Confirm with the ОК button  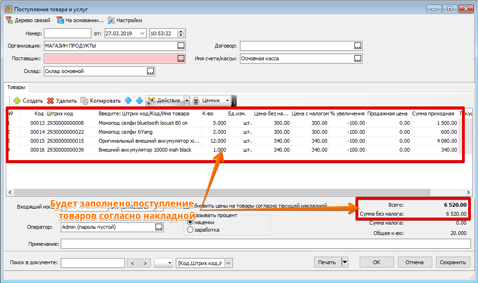coord(377,262)
